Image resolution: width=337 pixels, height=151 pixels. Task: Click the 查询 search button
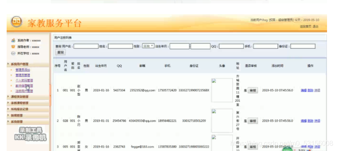(61, 52)
